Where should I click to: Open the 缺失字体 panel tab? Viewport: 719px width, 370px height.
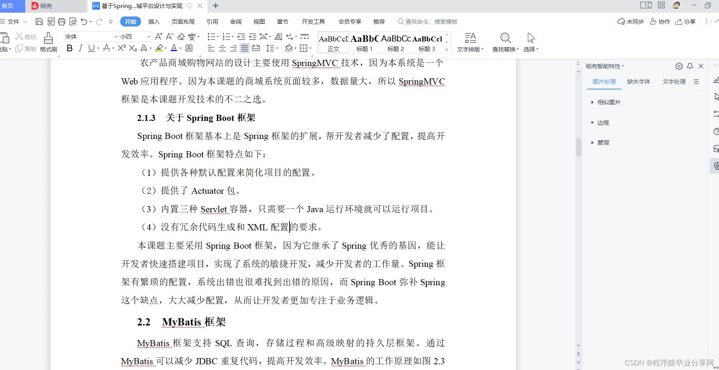pyautogui.click(x=639, y=81)
